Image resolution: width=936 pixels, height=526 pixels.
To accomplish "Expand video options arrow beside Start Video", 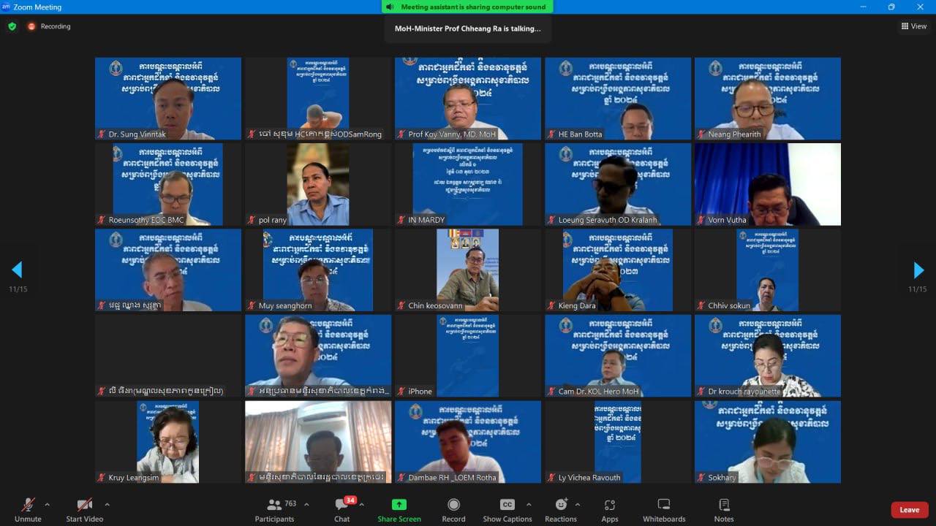I will (x=107, y=505).
